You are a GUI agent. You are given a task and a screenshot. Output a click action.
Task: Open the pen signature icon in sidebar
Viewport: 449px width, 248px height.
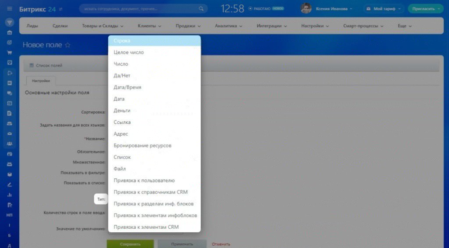point(10,185)
